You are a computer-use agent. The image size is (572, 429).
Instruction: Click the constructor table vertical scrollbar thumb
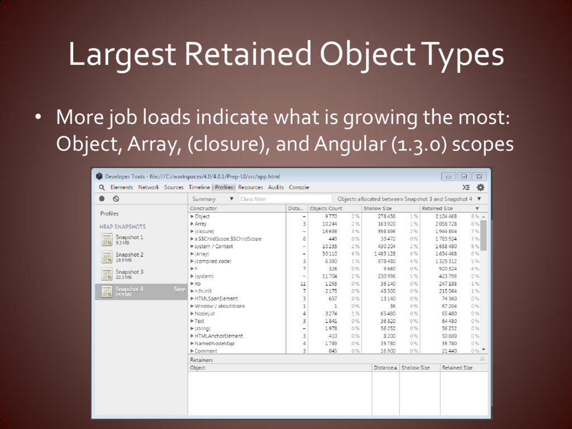484,235
